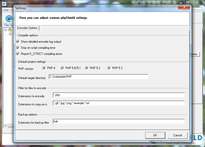Screen dimensions: 205x147
Task: Close the Settings dialog with red X
Action: tap(184, 7)
